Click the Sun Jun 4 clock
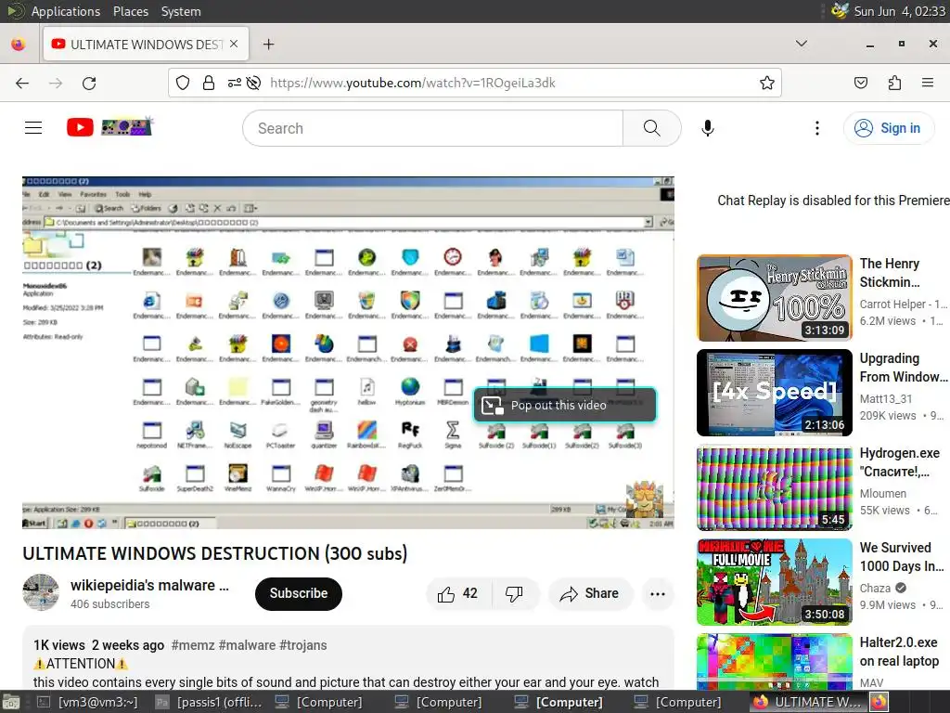The height and width of the screenshot is (713, 950). coord(899,11)
